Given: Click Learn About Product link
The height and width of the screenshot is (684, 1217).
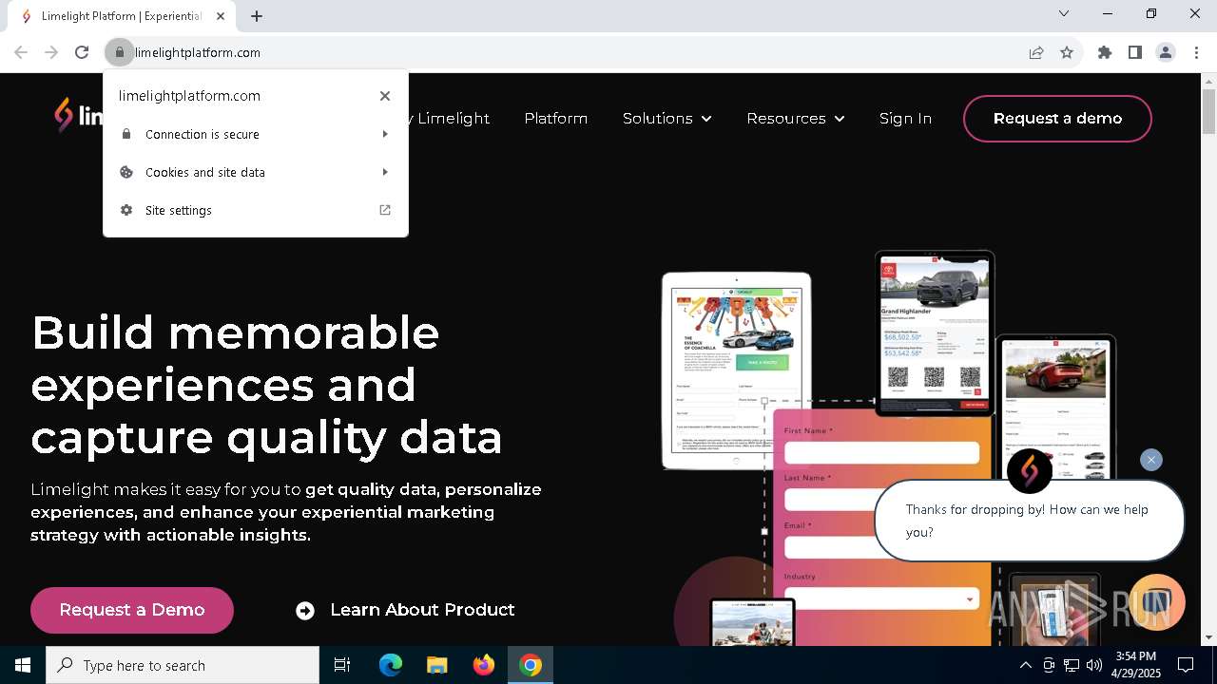Looking at the screenshot, I should [x=405, y=610].
